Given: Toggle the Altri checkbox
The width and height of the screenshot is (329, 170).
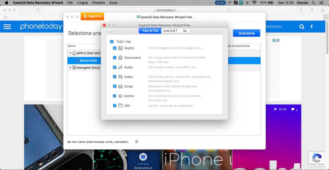Looking at the screenshot, I should (x=115, y=106).
